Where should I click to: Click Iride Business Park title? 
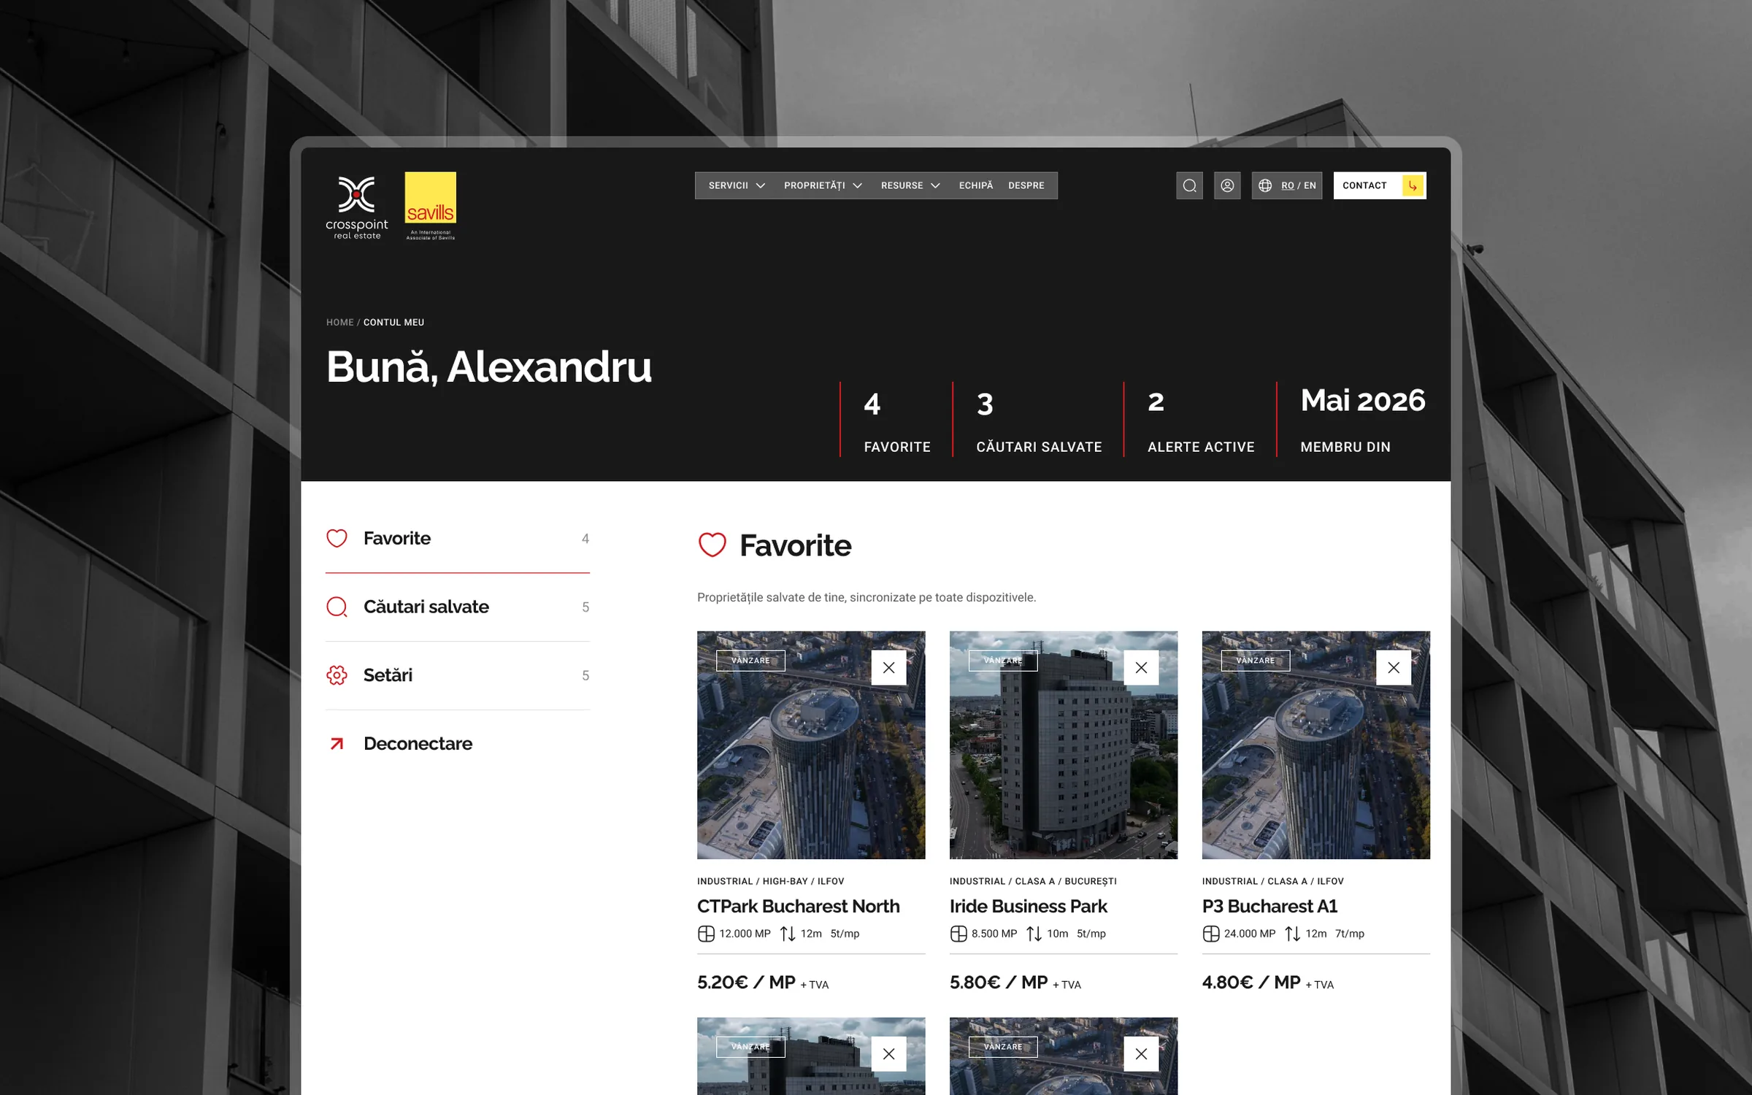coord(1028,906)
